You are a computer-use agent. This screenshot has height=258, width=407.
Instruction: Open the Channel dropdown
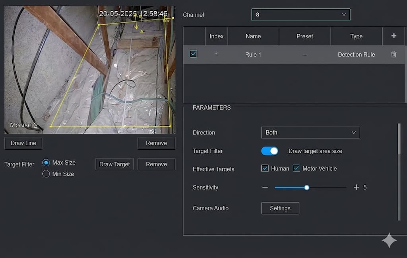(x=301, y=15)
